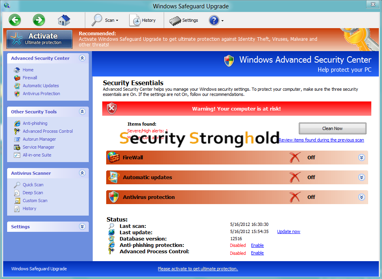382x279 pixels.
Task: Click Last scan value '5/16/2012 16:30:30'
Action: click(x=249, y=224)
